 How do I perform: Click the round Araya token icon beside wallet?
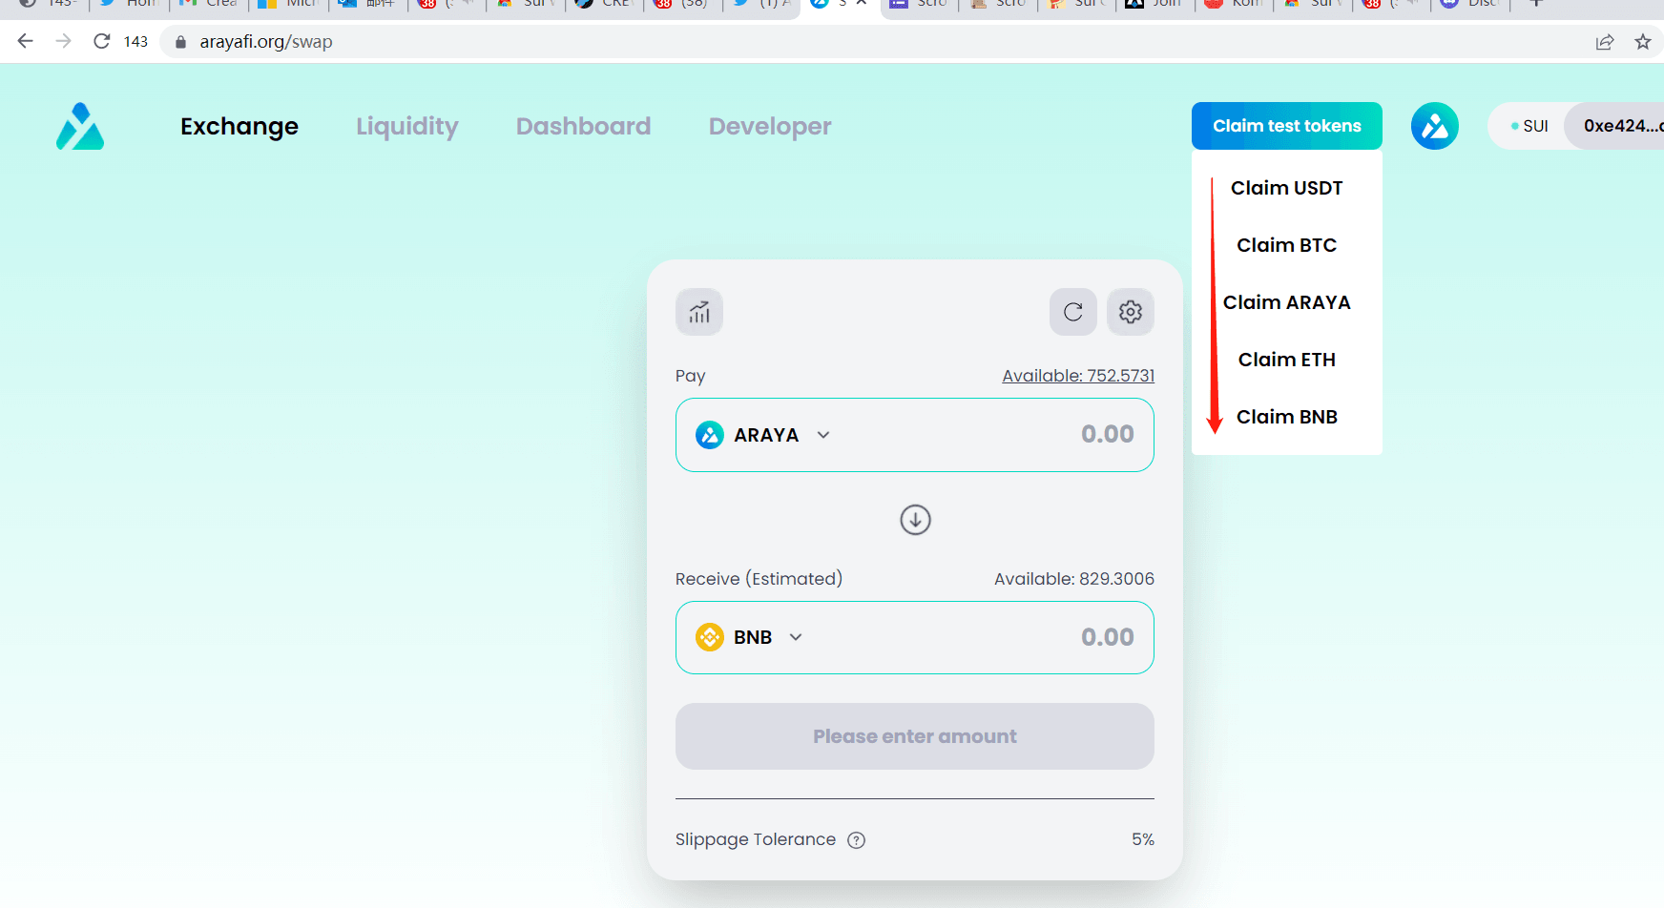click(x=1435, y=126)
